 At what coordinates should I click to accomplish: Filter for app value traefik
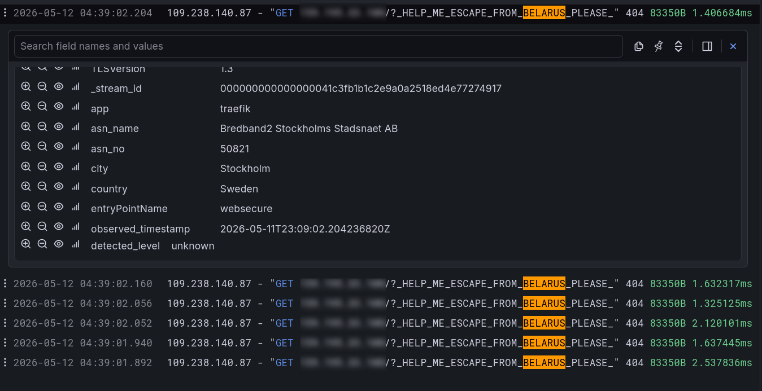coord(25,106)
